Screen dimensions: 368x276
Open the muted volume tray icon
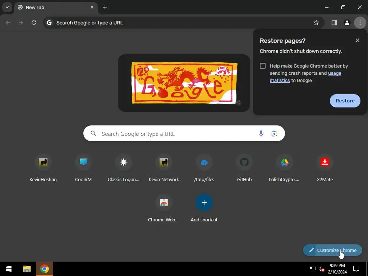point(321,269)
